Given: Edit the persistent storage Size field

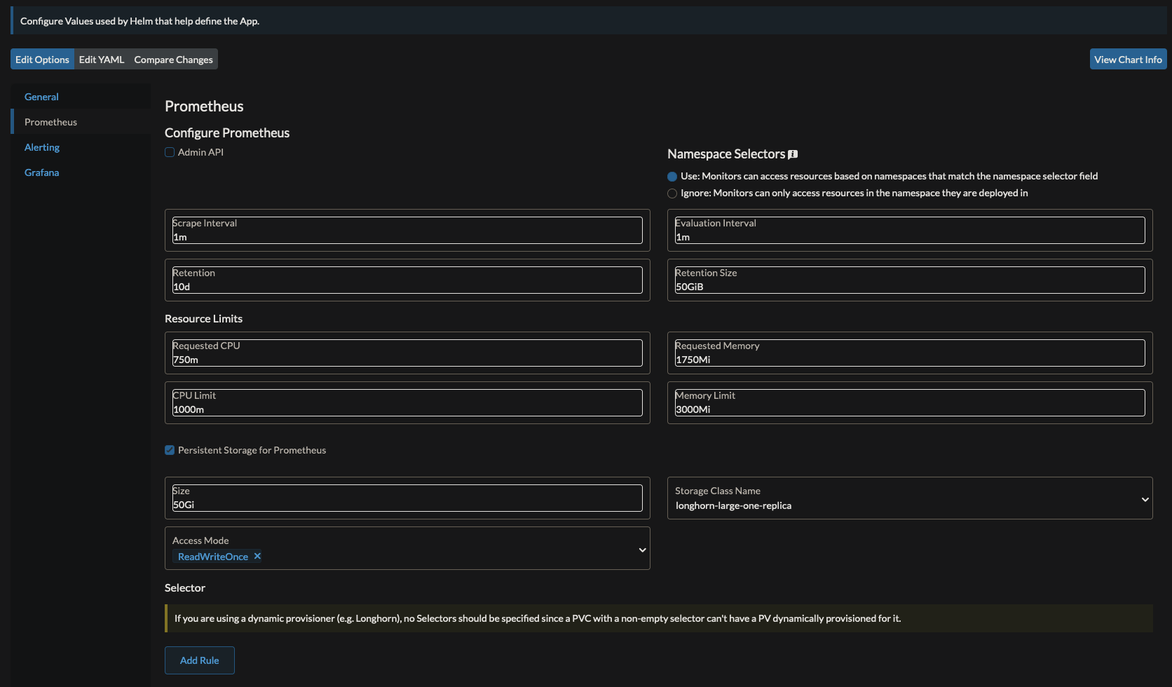Looking at the screenshot, I should pos(407,503).
